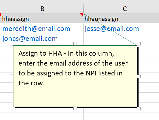Click the bottom-left resize handle of the comment

11,109
